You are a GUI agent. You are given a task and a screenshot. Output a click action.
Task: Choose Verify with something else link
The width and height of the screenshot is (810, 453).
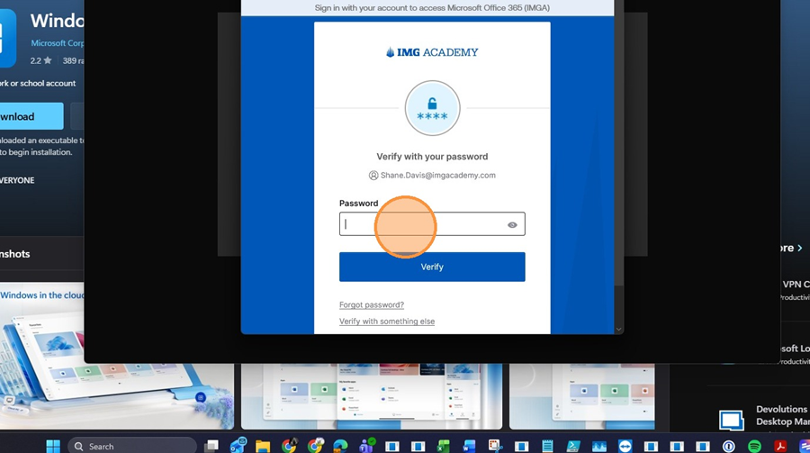386,322
